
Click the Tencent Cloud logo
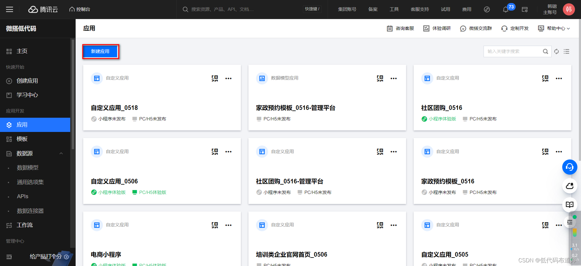[x=43, y=9]
